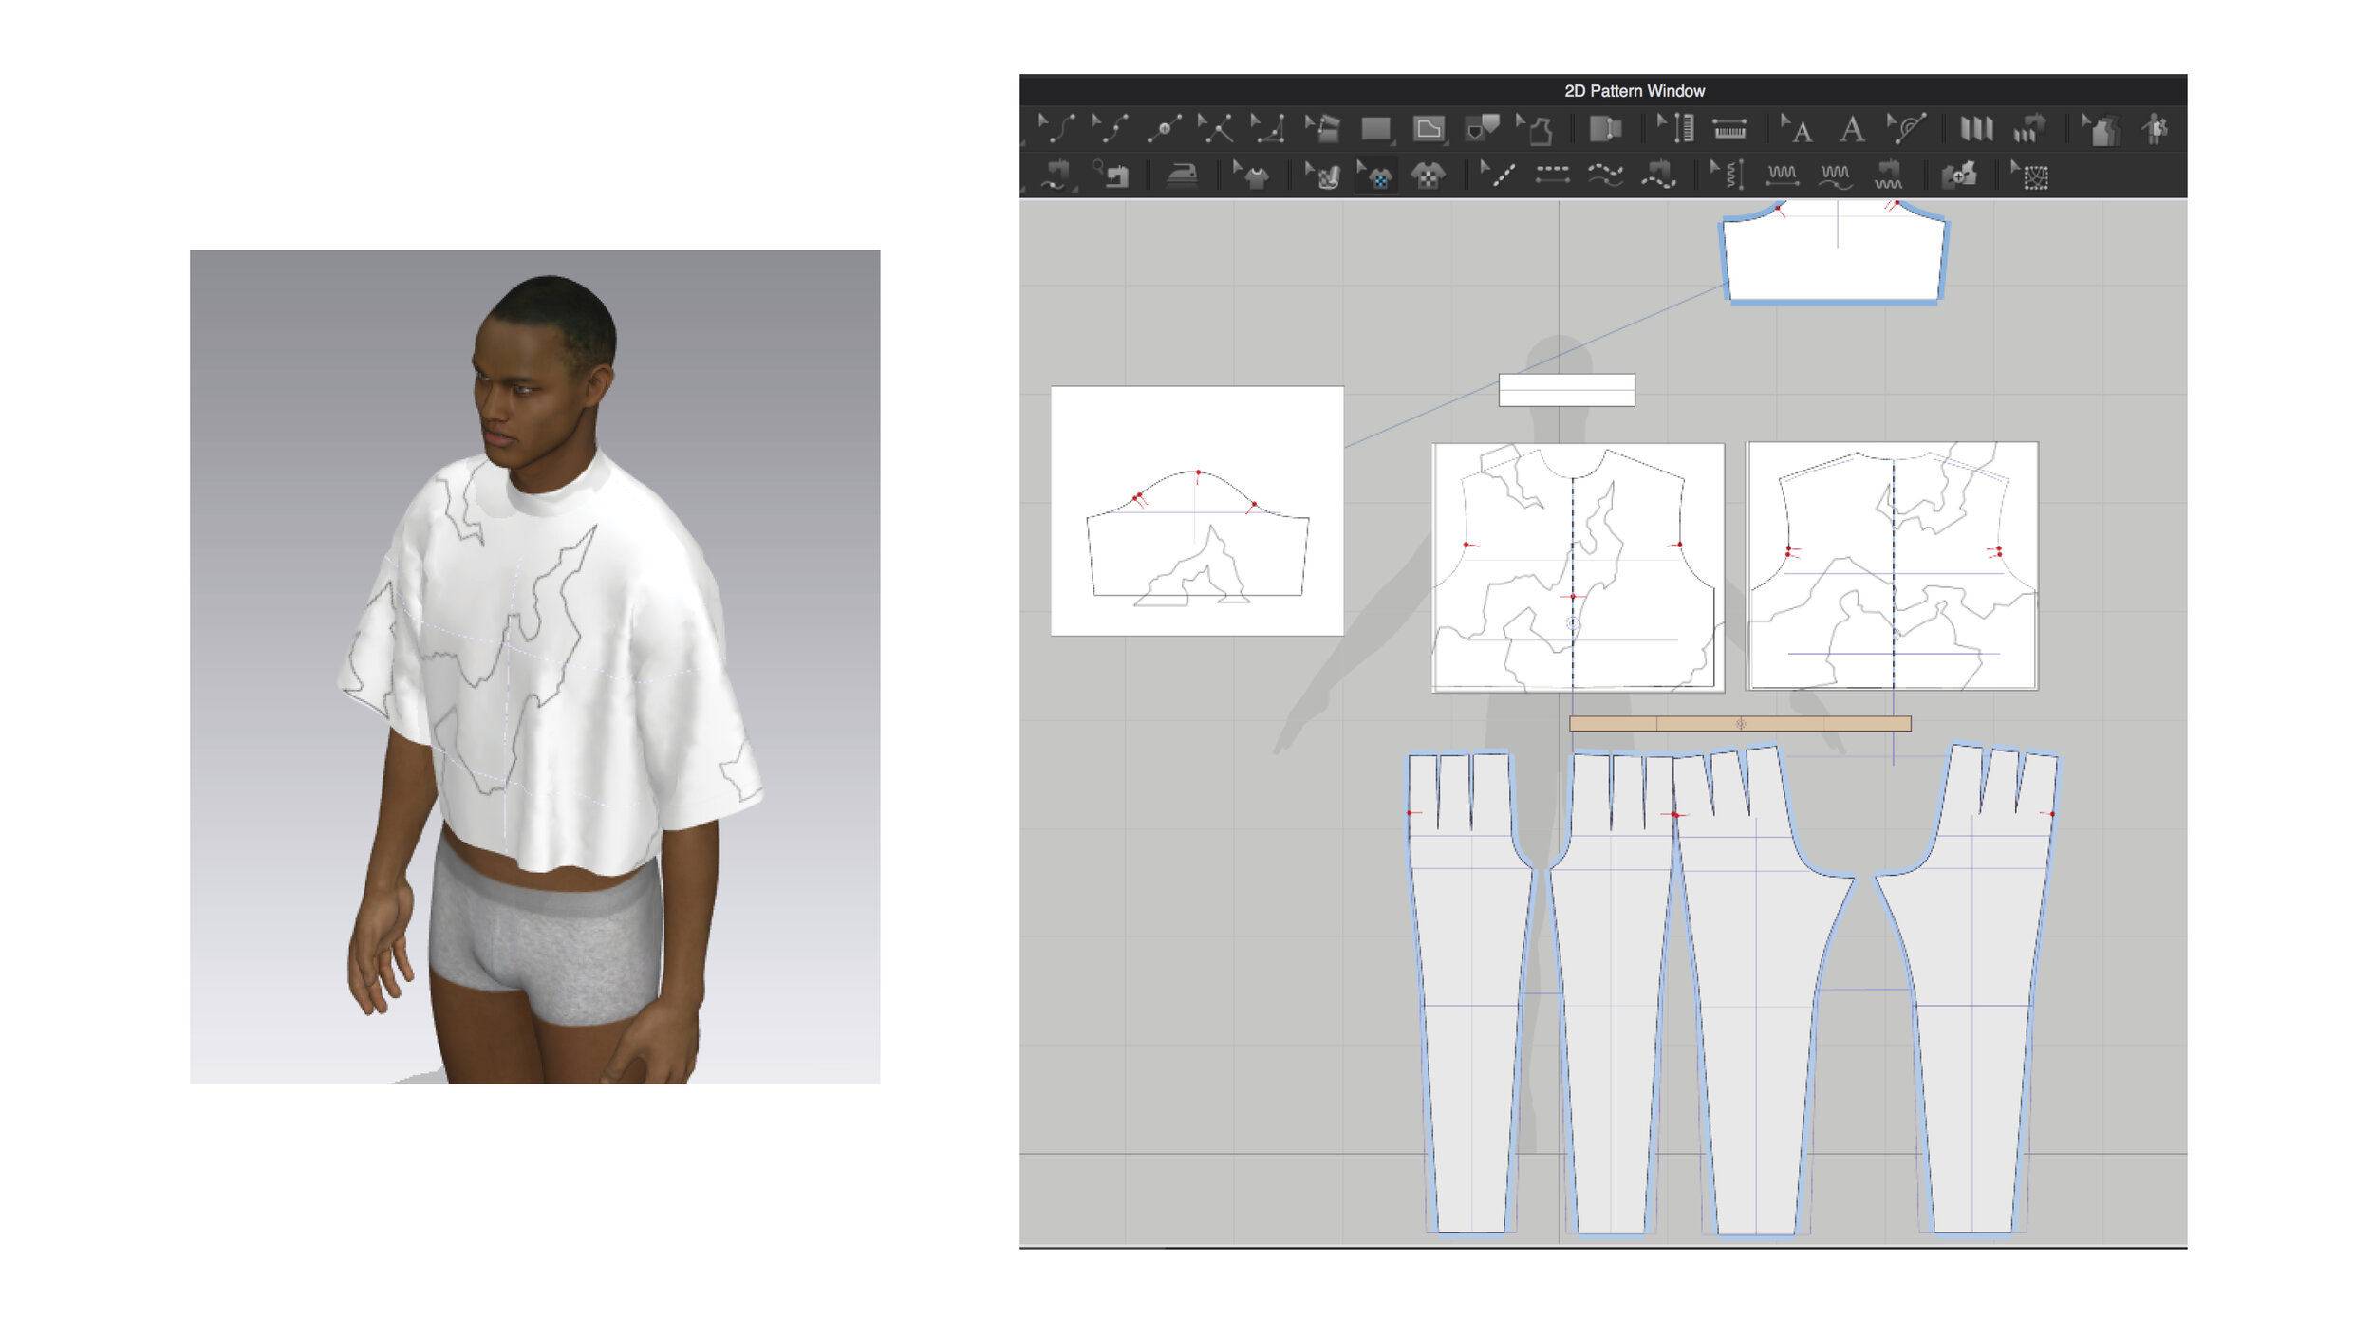Select the Edit Curvature arrow-and-curve tool
This screenshot has width=2373, height=1334.
click(1056, 128)
